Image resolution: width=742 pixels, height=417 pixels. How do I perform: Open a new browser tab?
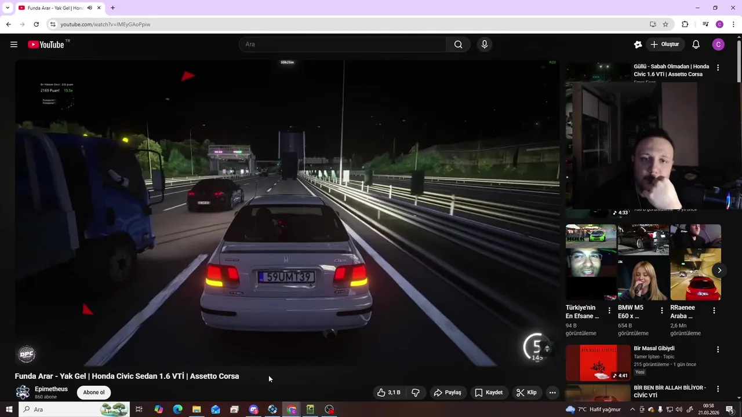(112, 8)
